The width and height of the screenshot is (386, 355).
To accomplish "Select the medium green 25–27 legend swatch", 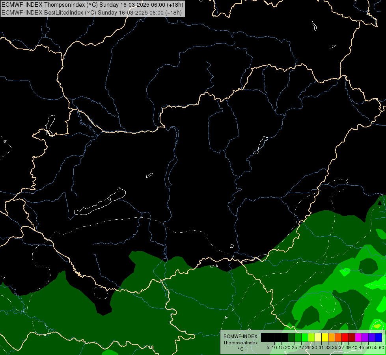I will coord(298,337).
